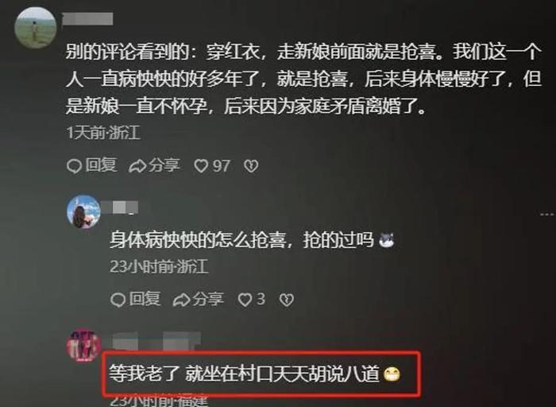Viewport: 556px width, 407px height.
Task: Dislike the top comment via broken heart
Action: (x=251, y=166)
